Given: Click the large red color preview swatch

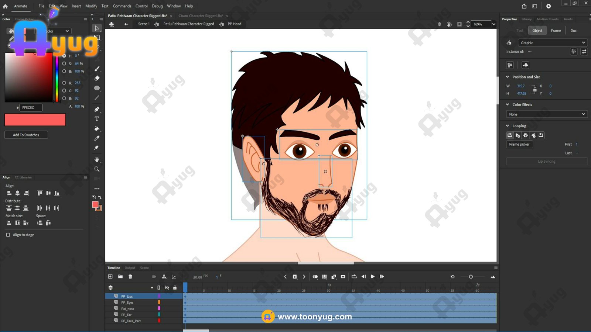Looking at the screenshot, I should pos(35,120).
